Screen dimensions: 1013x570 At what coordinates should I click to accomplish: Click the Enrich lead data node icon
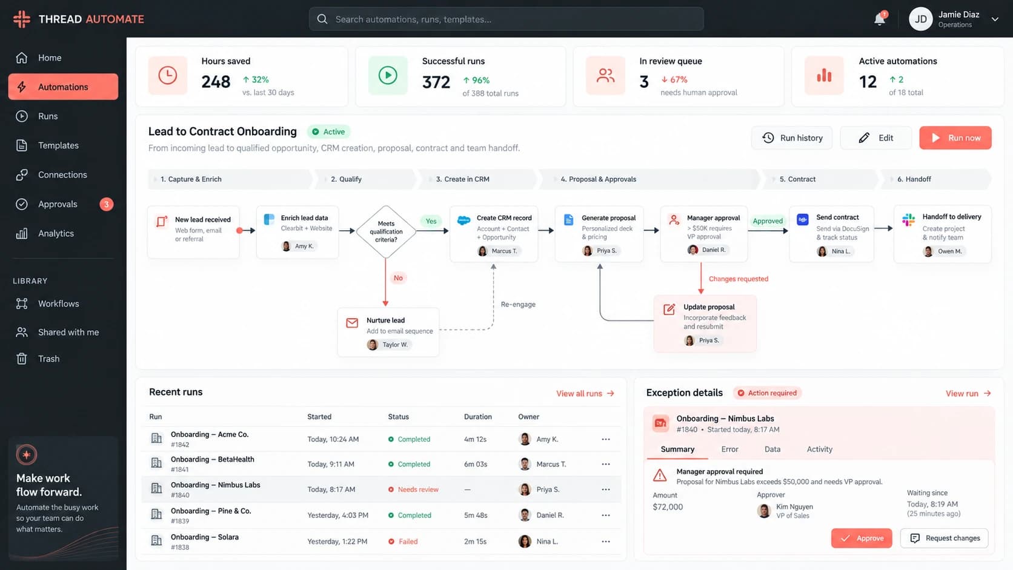pos(269,219)
